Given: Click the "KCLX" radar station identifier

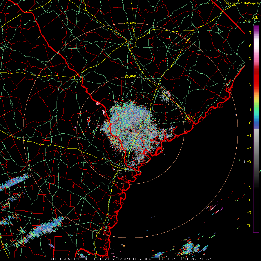Looking at the screenshot, I should coord(164,259).
